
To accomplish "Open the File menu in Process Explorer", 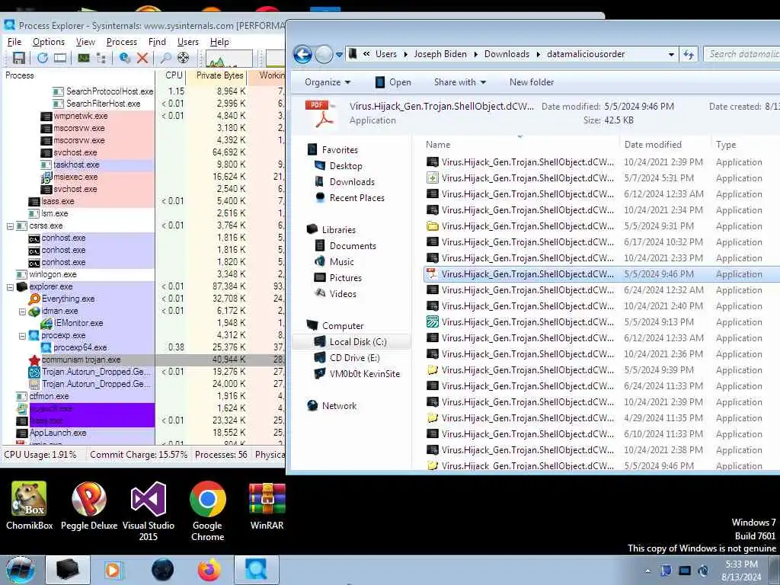I will pos(14,42).
